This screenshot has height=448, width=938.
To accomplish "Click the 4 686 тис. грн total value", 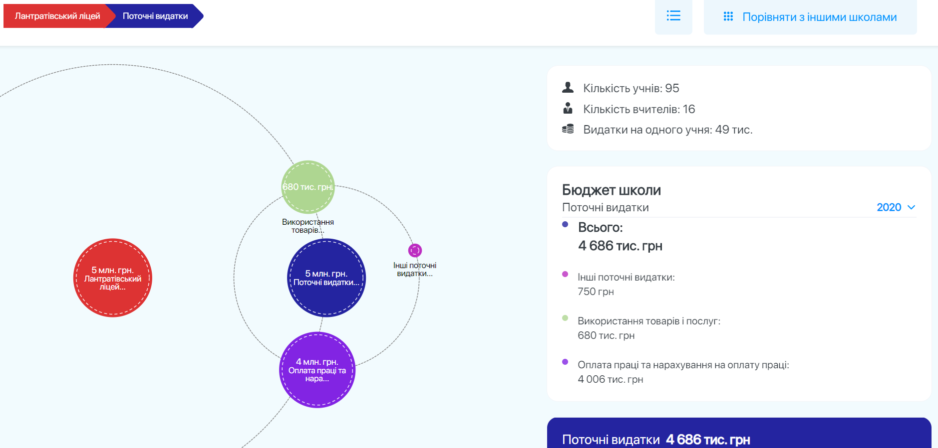I will 620,246.
